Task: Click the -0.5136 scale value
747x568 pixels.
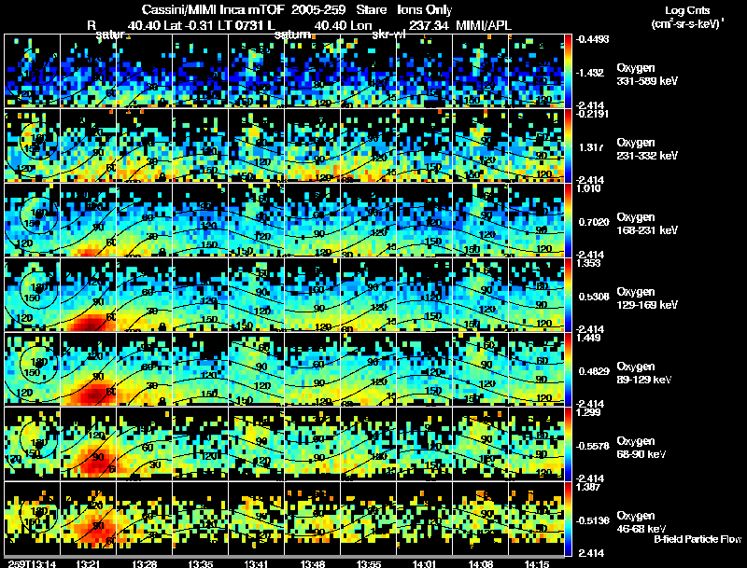Action: [x=592, y=521]
